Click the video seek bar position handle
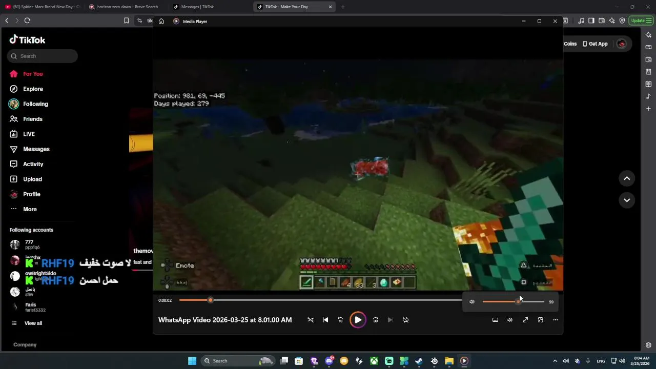The width and height of the screenshot is (656, 369). click(x=210, y=300)
